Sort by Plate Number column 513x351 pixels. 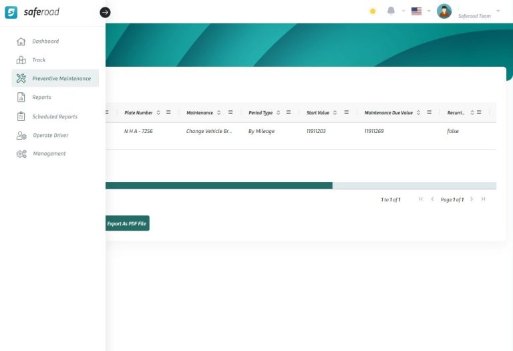pos(158,112)
